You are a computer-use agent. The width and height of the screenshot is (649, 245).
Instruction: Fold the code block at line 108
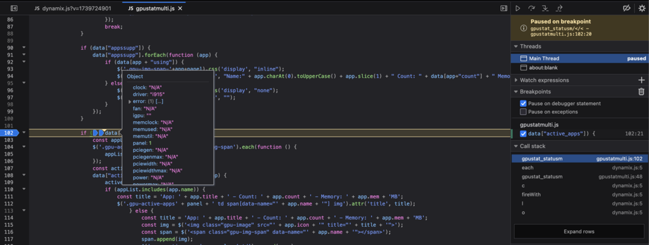click(x=23, y=175)
